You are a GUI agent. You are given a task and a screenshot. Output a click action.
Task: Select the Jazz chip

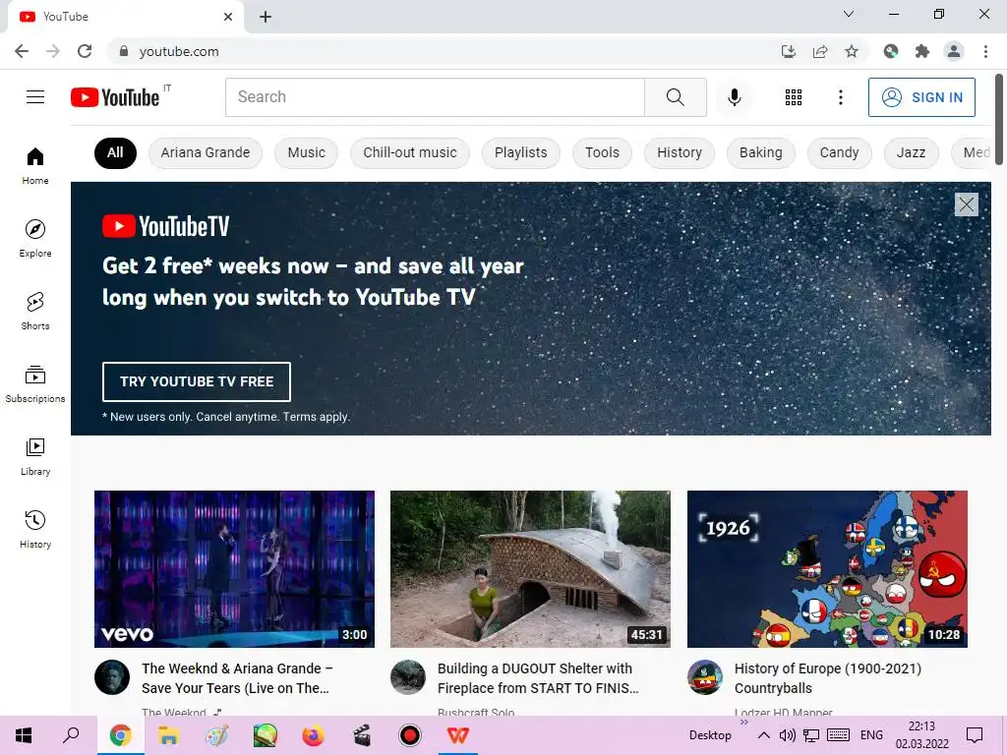(x=911, y=152)
